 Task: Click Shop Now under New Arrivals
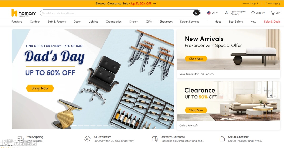(x=196, y=59)
